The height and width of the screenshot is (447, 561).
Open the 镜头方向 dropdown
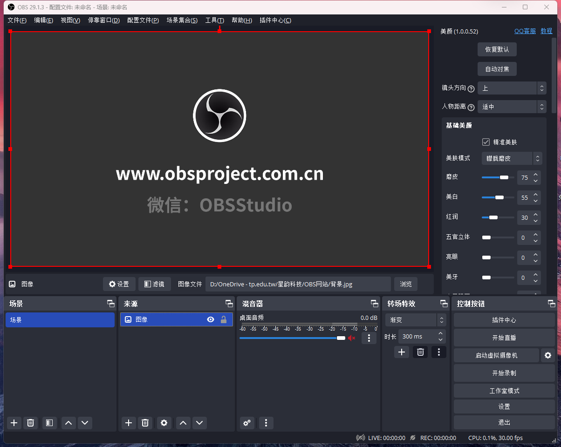(512, 88)
